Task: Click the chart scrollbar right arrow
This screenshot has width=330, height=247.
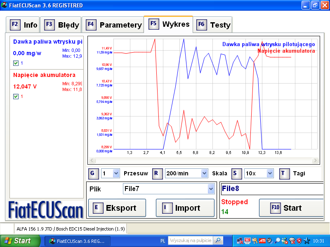Action: (315, 161)
